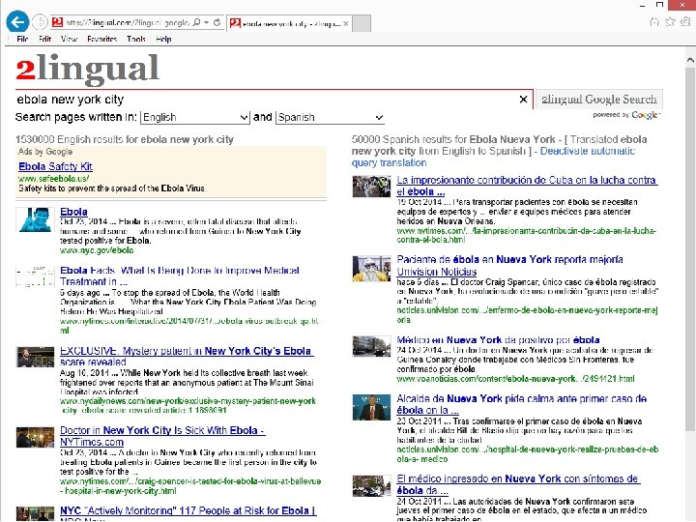Screen dimensions: 696x522
Task: Click thumbnail beside El médico ingresado result
Action: tap(371, 485)
